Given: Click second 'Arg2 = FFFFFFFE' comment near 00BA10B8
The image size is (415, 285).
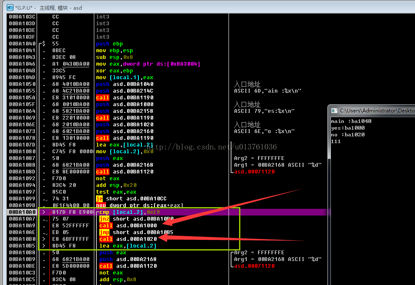Looking at the screenshot, I should pos(259,253).
